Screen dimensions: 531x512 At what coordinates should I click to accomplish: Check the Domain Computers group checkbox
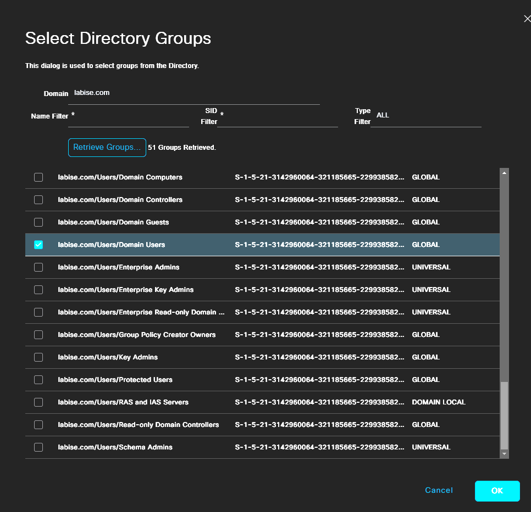(x=38, y=177)
